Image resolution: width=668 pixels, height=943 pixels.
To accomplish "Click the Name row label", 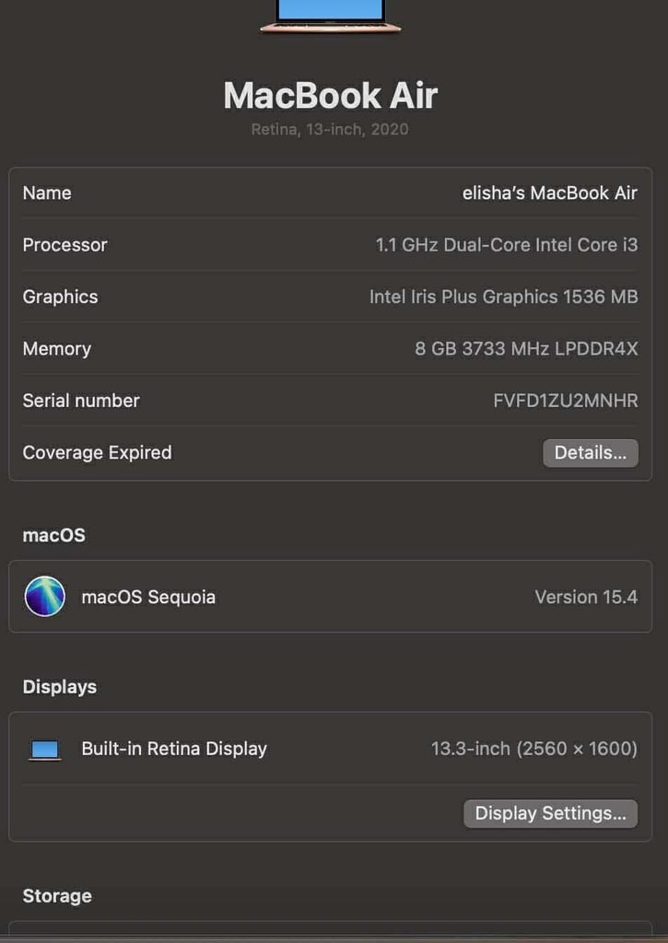I will (x=47, y=193).
